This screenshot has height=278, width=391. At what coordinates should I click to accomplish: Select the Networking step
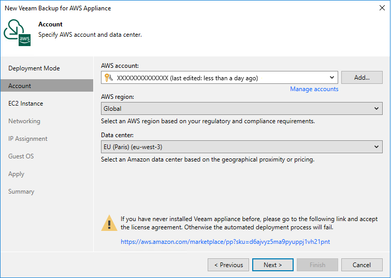click(24, 121)
